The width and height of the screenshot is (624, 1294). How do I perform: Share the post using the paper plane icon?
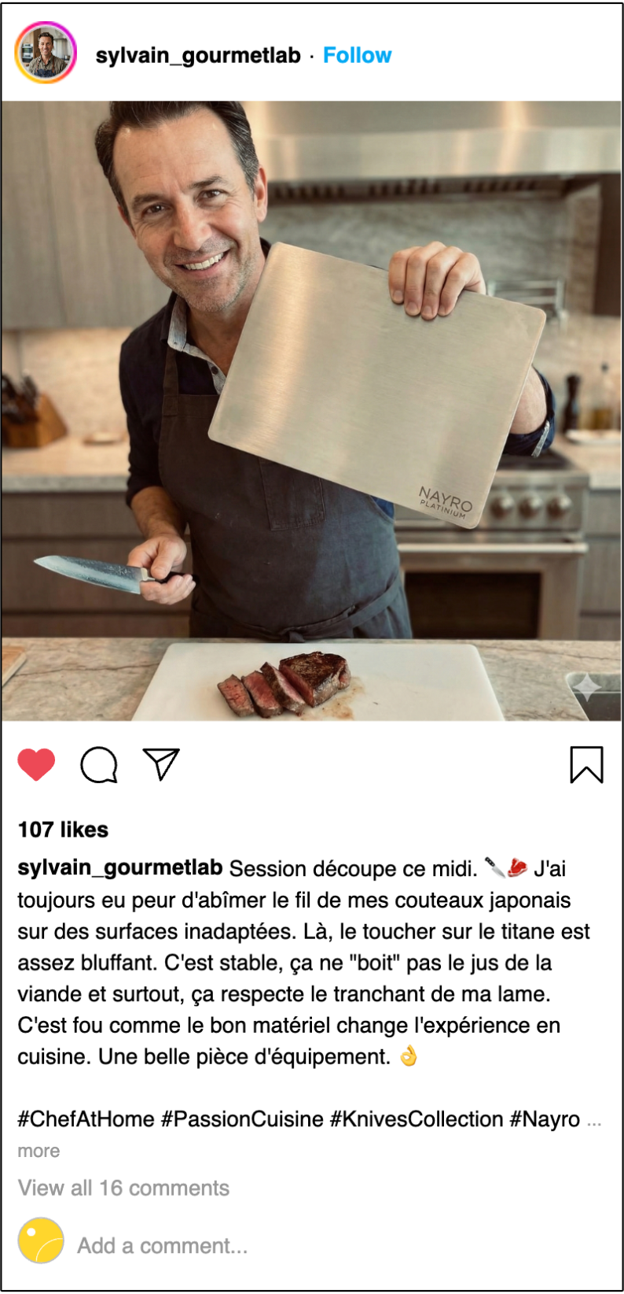coord(161,763)
